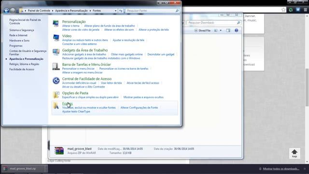
Task: Click Personalizar o menu Iniciar
Action: [78, 69]
